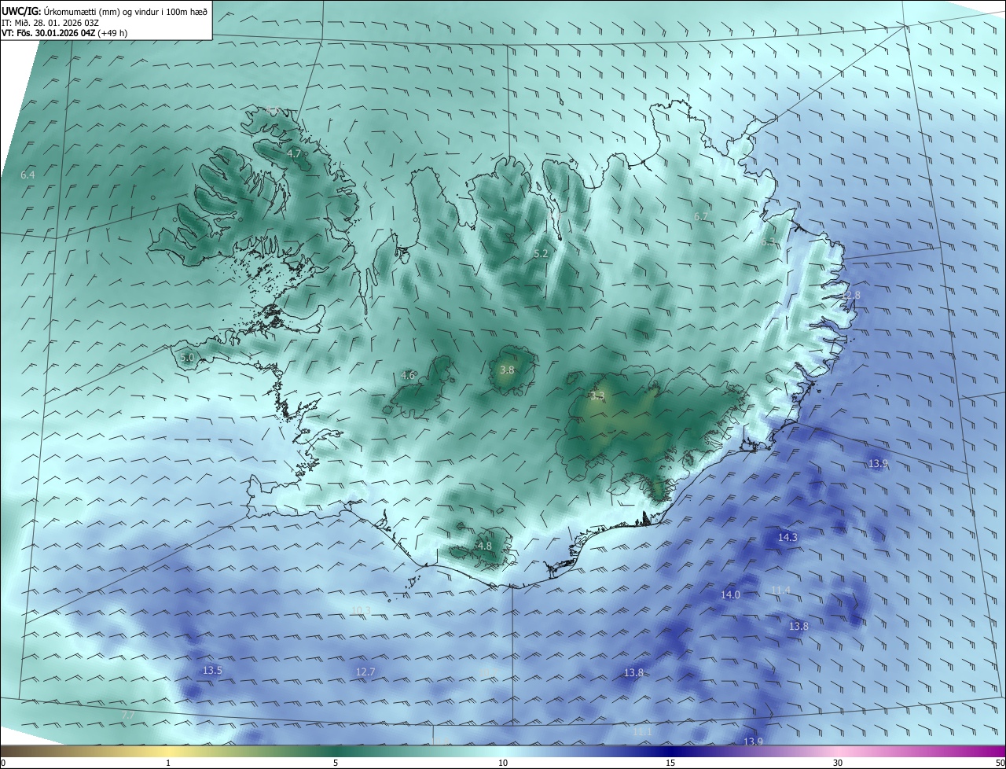Click the colour scale tick label 5
The image size is (1006, 769).
click(336, 763)
